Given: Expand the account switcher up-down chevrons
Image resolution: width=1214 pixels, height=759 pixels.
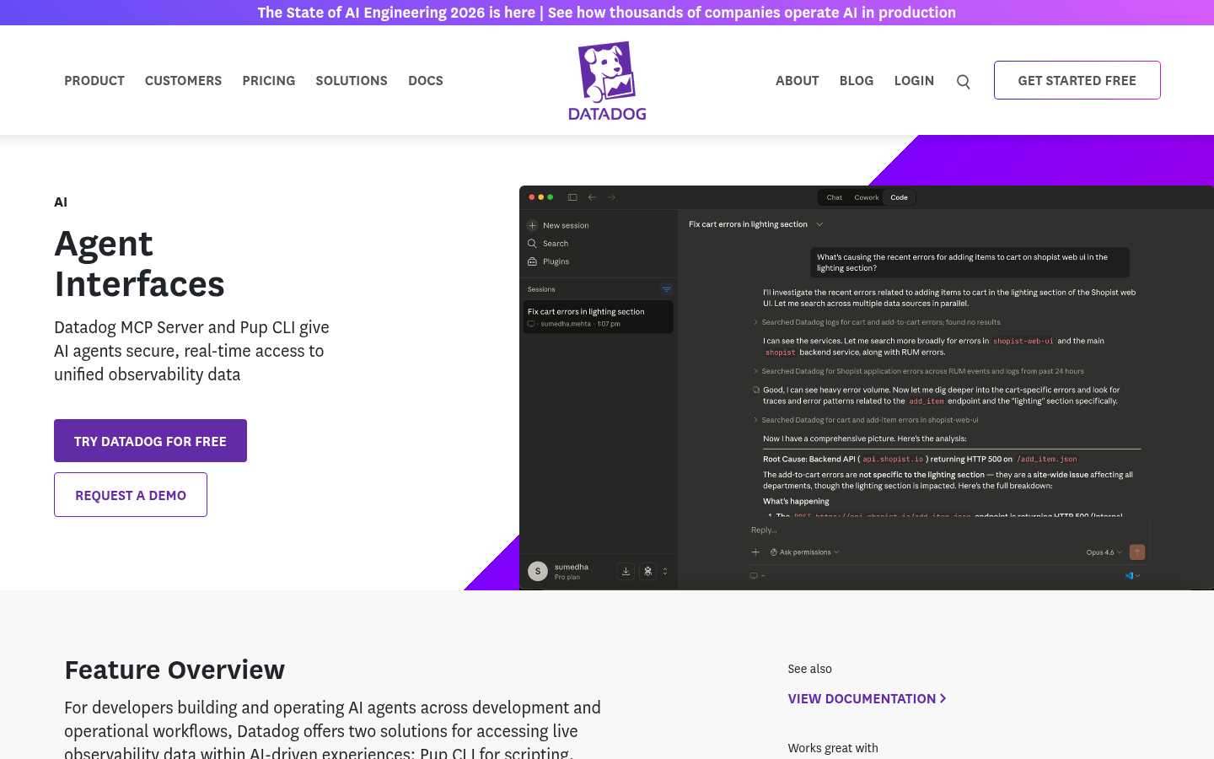Looking at the screenshot, I should [x=665, y=571].
